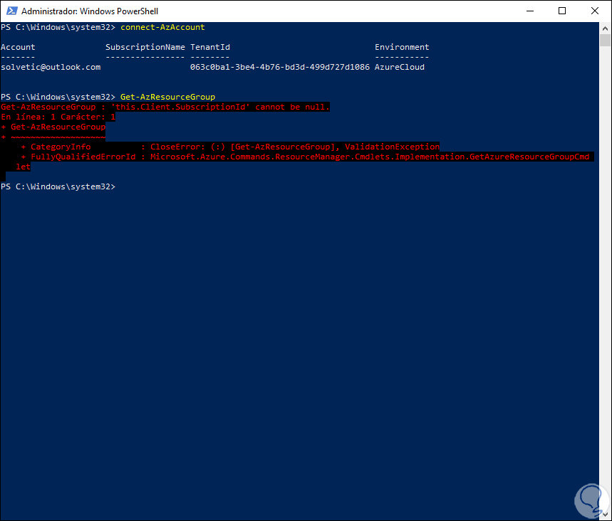Minimize the PowerShell window
Viewport: 612px width, 521px height.
529,11
